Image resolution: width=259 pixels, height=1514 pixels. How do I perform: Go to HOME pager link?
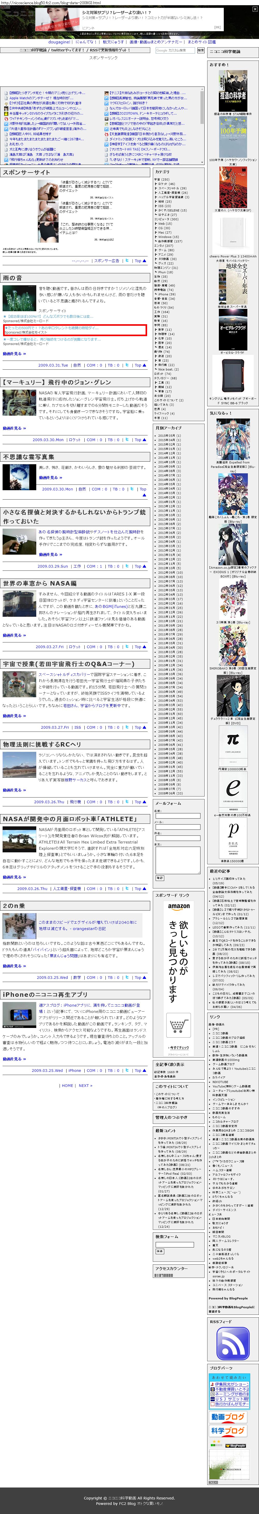(x=68, y=1086)
